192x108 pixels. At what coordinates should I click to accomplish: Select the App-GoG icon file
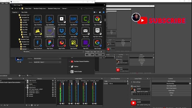click(x=85, y=44)
